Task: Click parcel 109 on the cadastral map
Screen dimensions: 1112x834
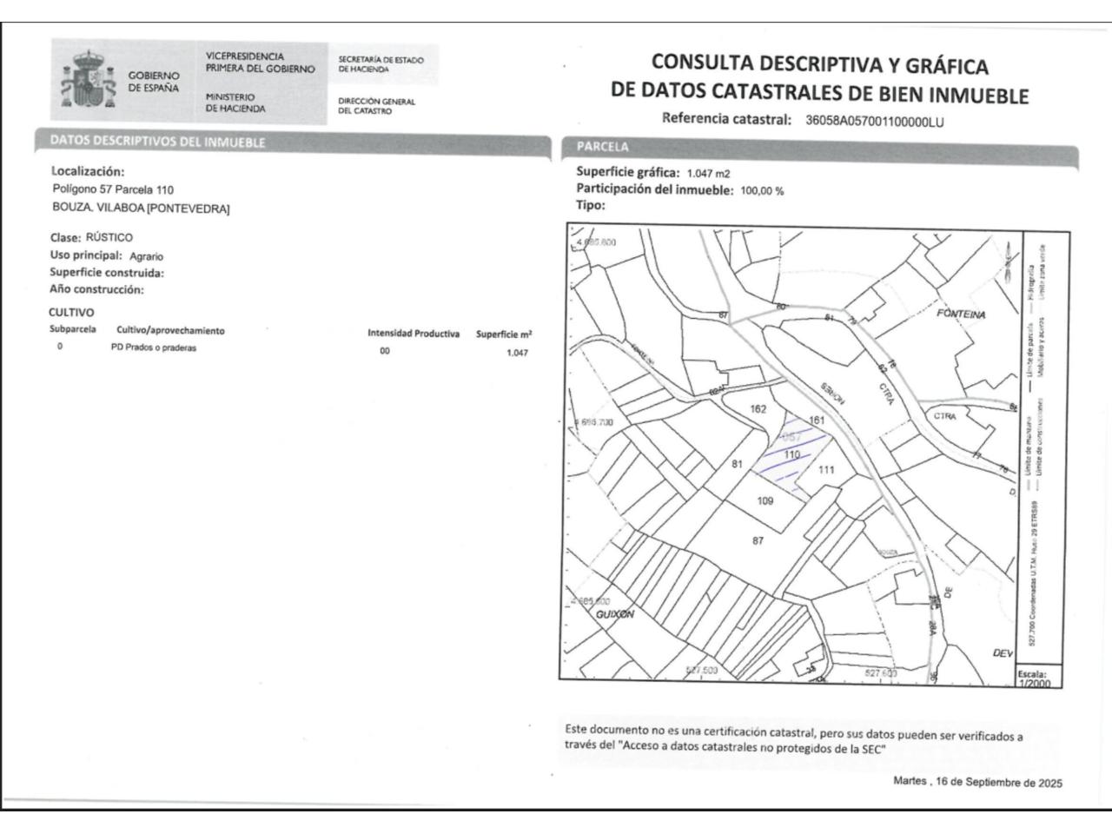Action: click(x=764, y=500)
